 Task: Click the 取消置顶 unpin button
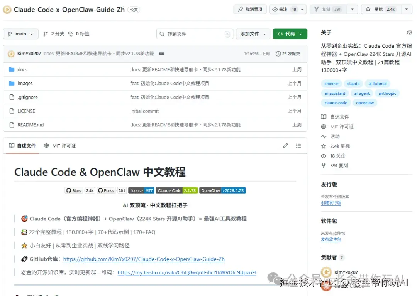click(x=250, y=9)
